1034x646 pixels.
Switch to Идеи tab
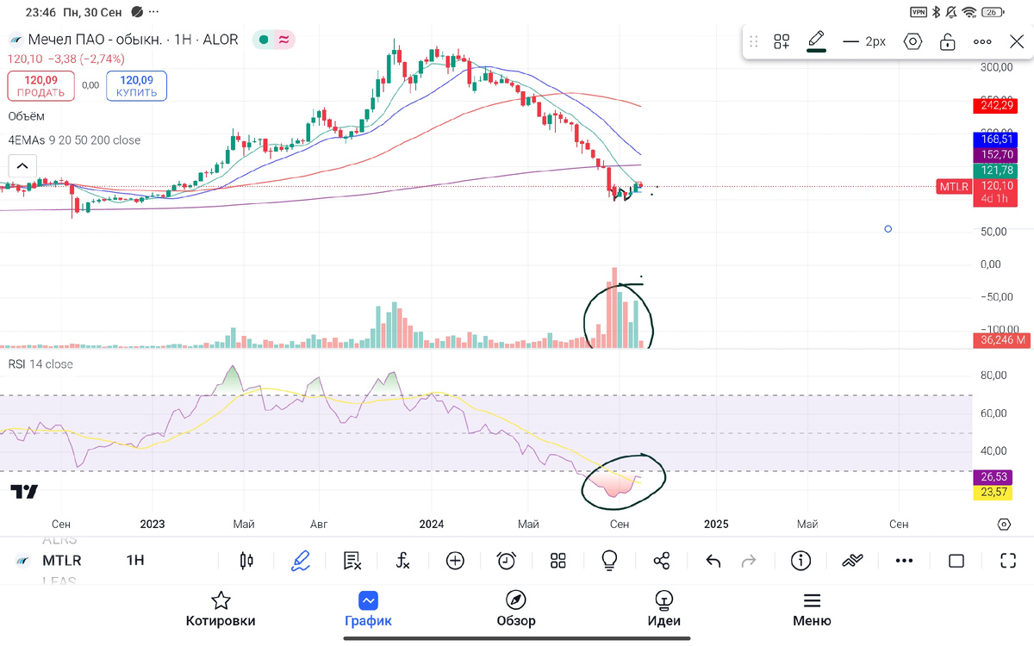point(663,609)
